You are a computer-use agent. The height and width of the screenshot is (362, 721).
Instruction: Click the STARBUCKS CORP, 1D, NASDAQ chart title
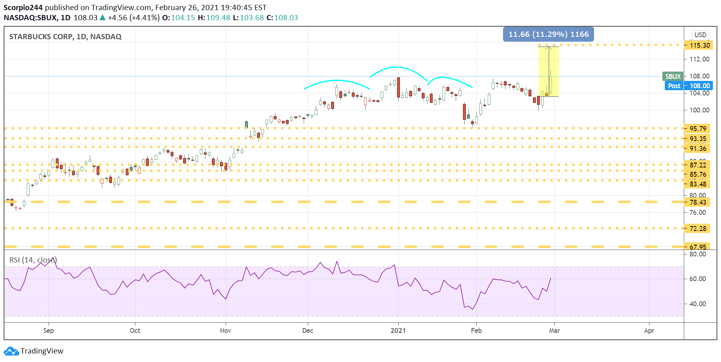click(65, 37)
